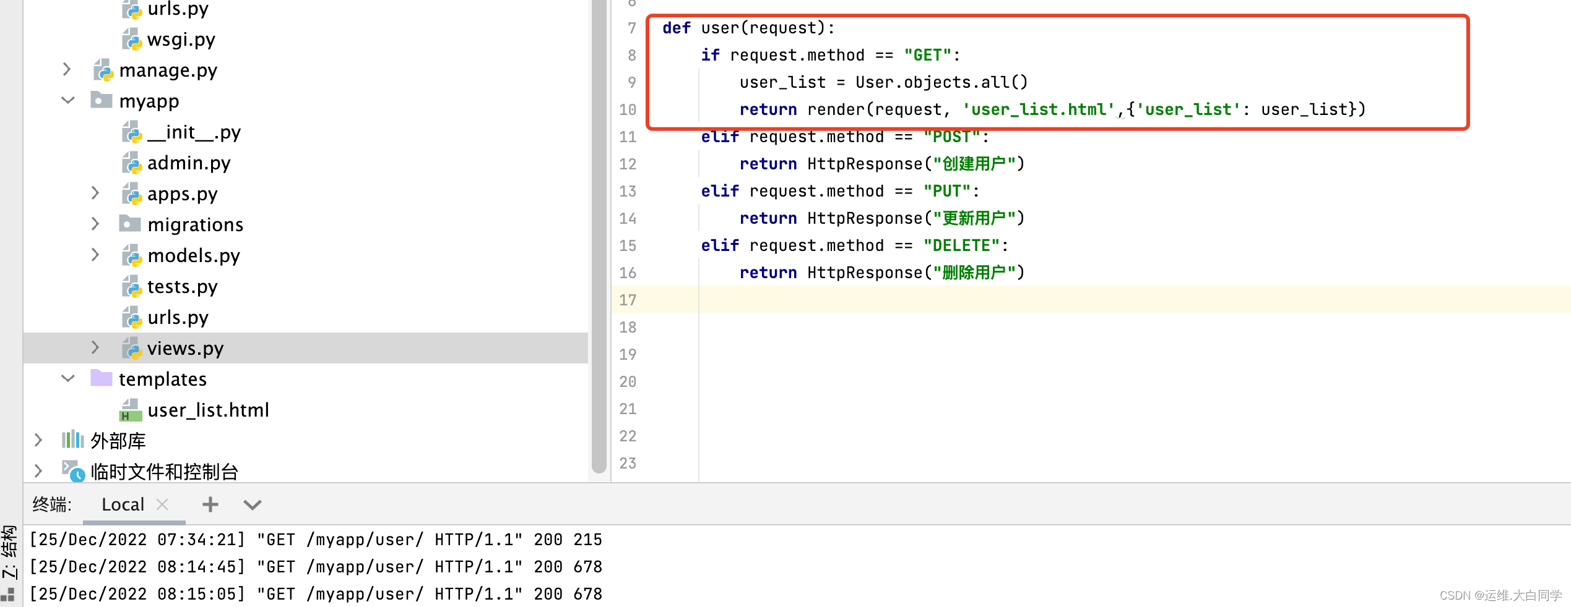
Task: Expand the migrations folder
Action: tap(95, 224)
